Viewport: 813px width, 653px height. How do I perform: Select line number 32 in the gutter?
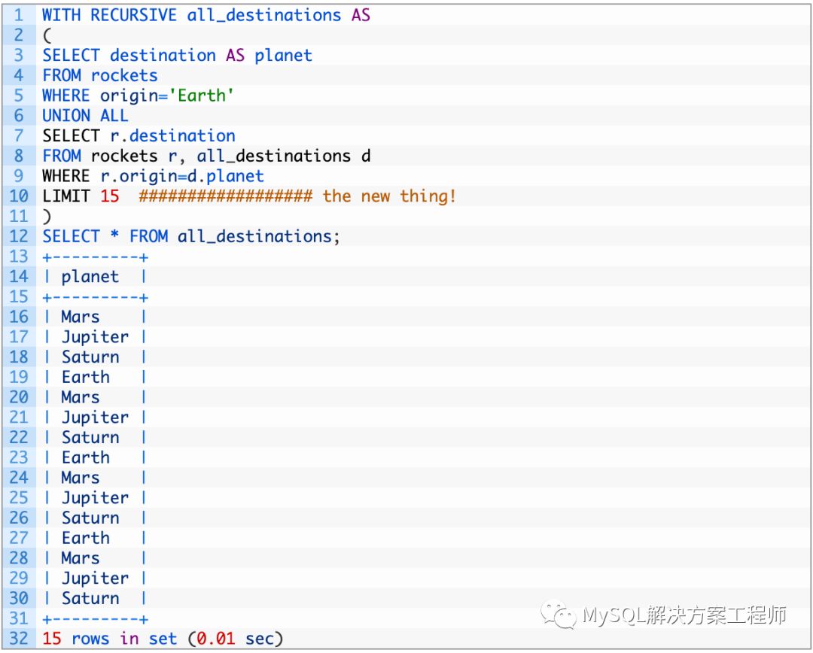click(18, 639)
